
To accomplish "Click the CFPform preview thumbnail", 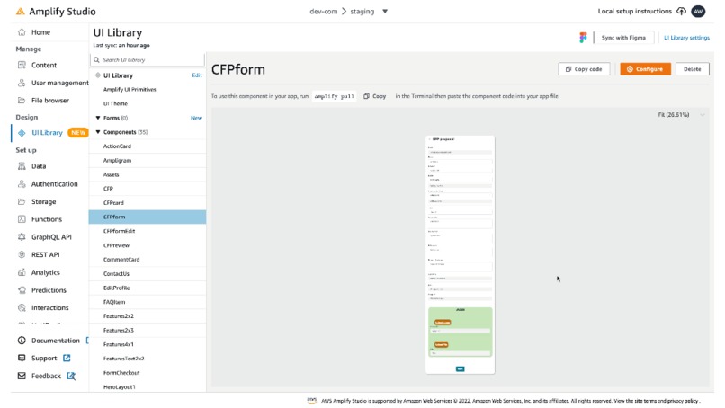I will click(x=460, y=254).
